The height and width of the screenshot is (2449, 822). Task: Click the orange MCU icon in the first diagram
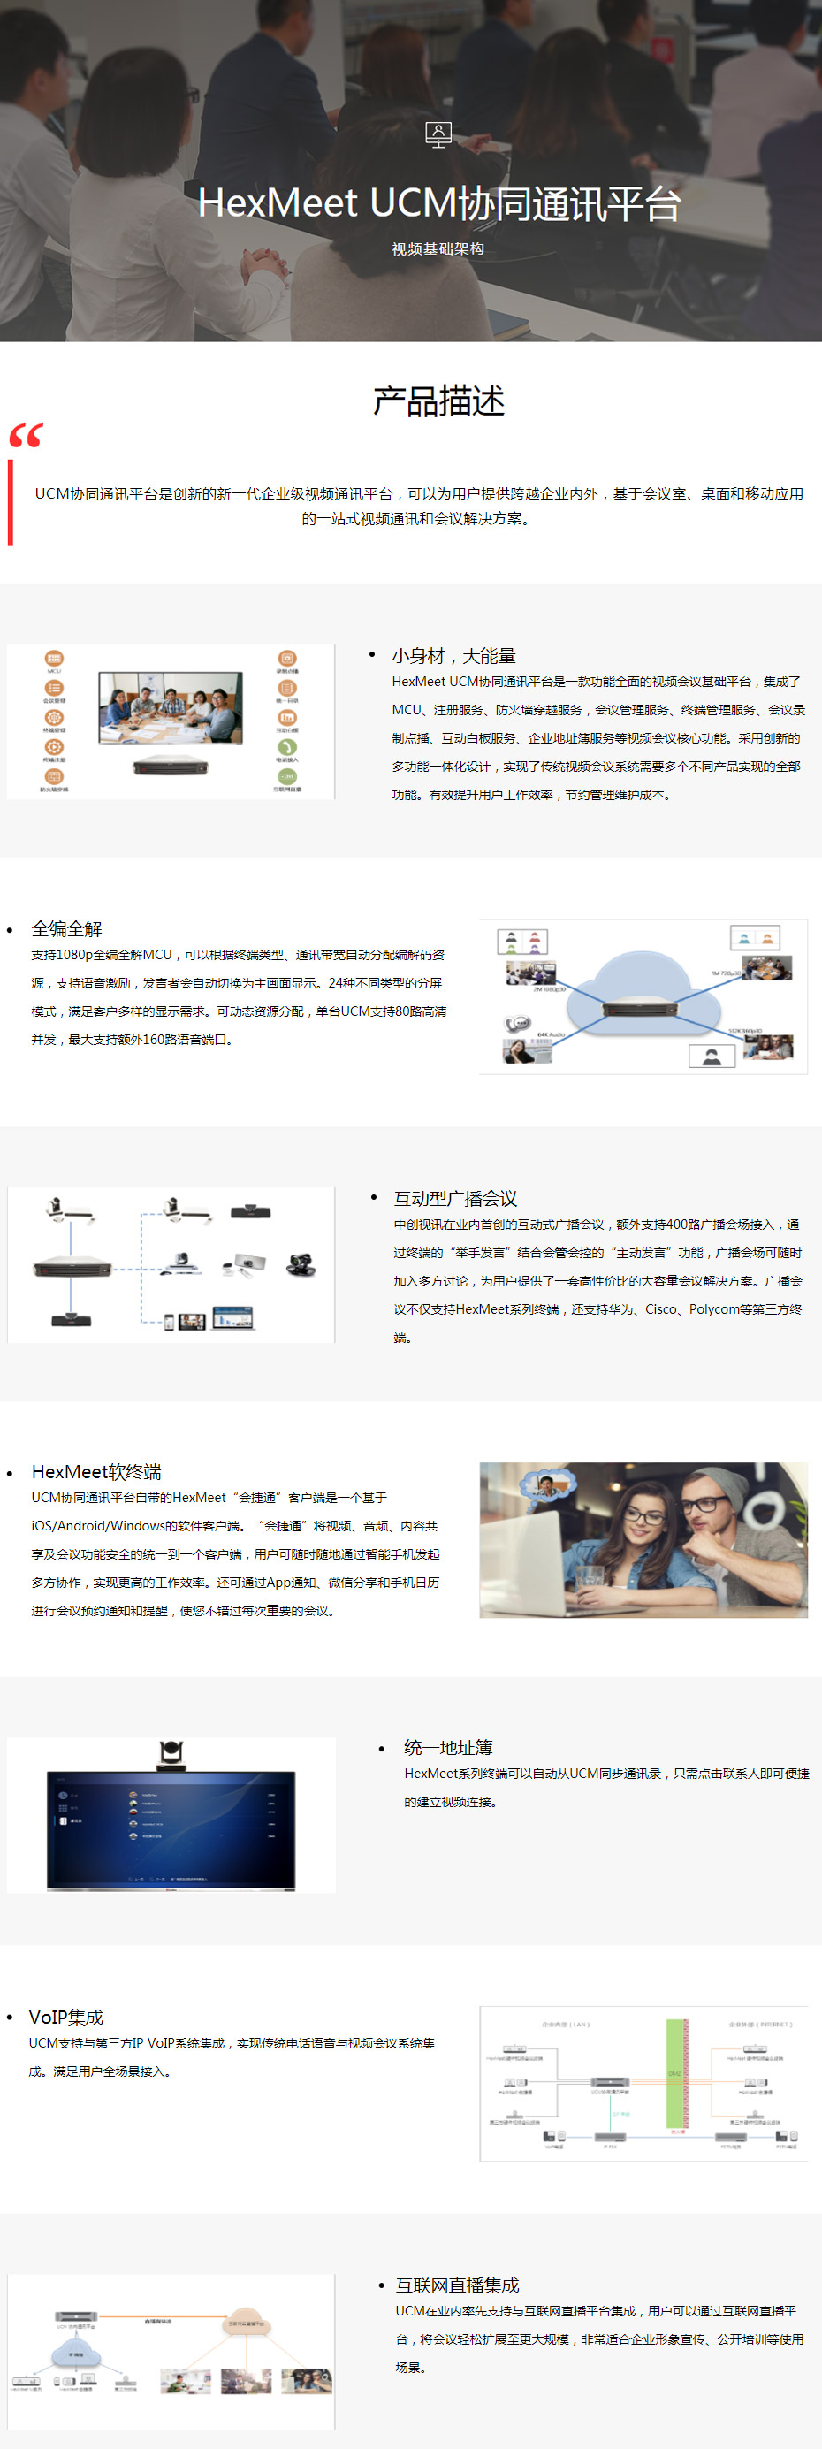point(54,658)
